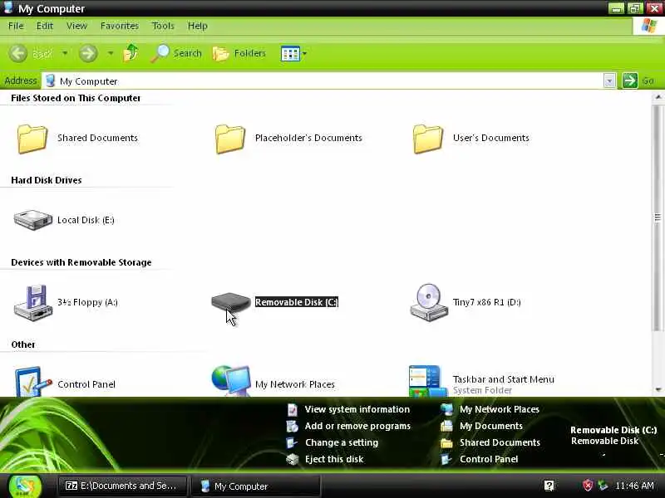Select the Control Panel icon in Other
This screenshot has width=665, height=498.
click(x=32, y=382)
